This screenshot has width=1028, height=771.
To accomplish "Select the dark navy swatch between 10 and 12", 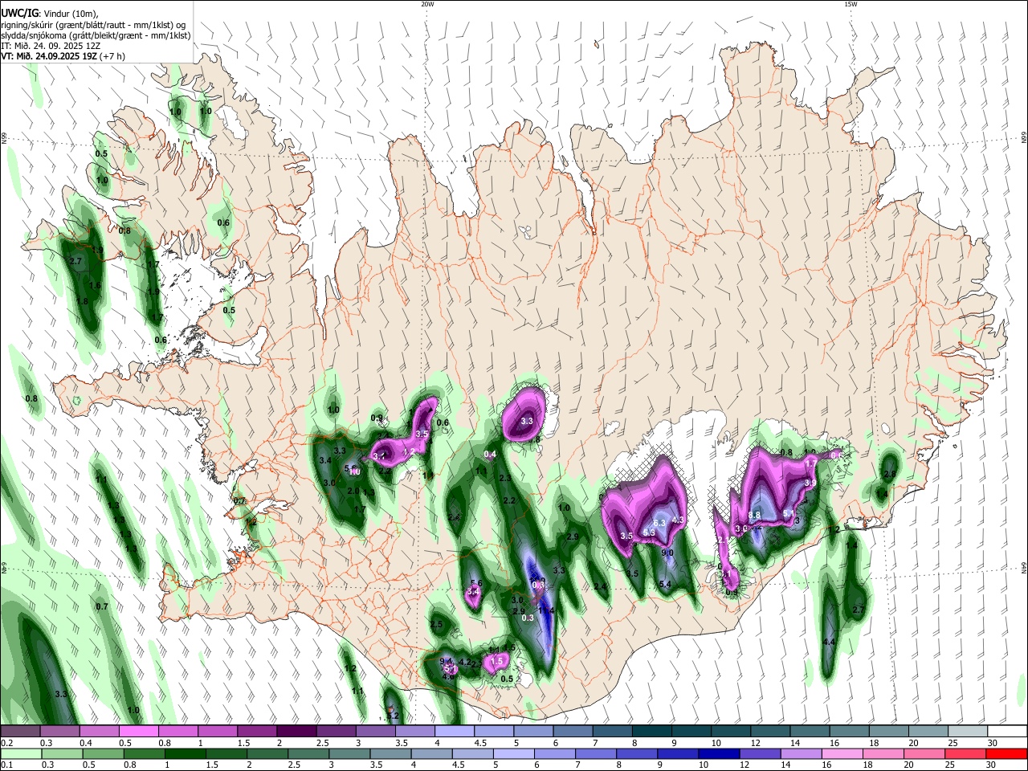I will click(x=717, y=754).
